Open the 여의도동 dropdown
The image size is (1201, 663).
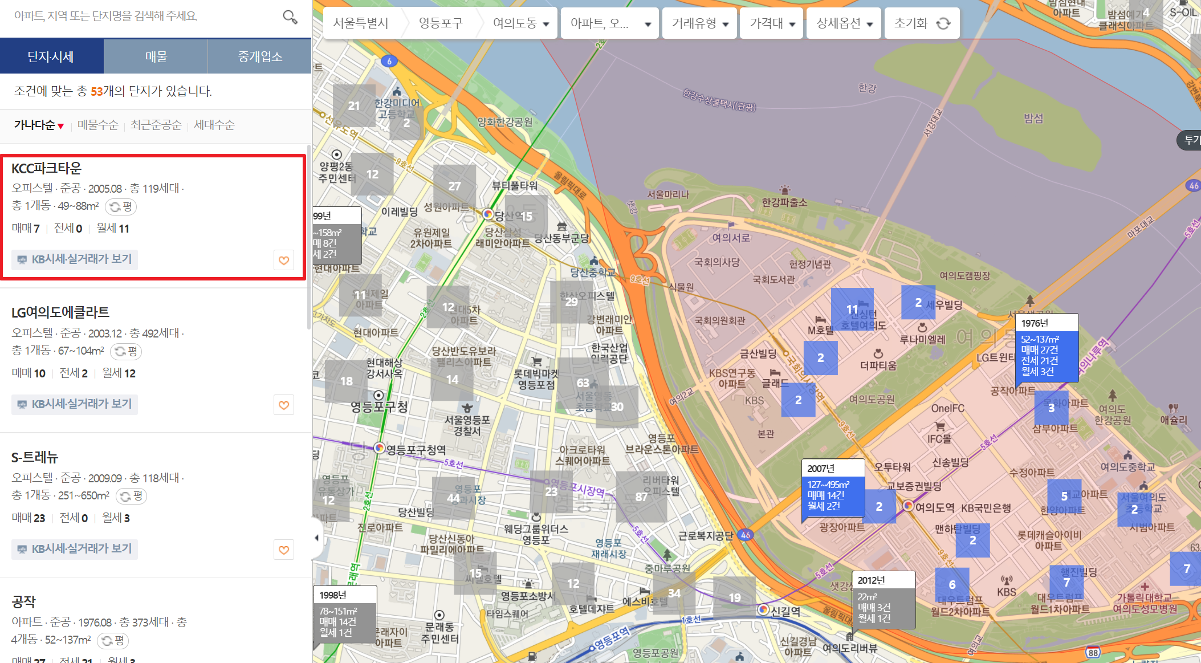pos(521,23)
